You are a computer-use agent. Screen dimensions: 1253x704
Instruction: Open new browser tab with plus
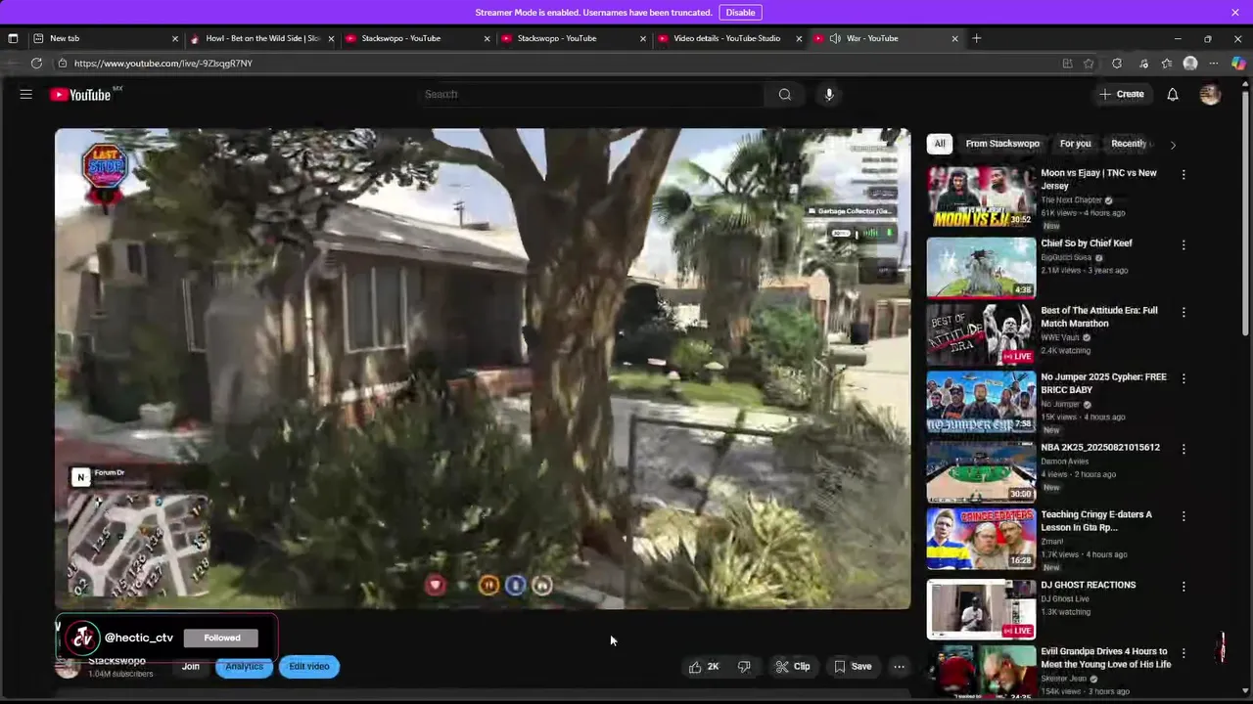coord(976,38)
